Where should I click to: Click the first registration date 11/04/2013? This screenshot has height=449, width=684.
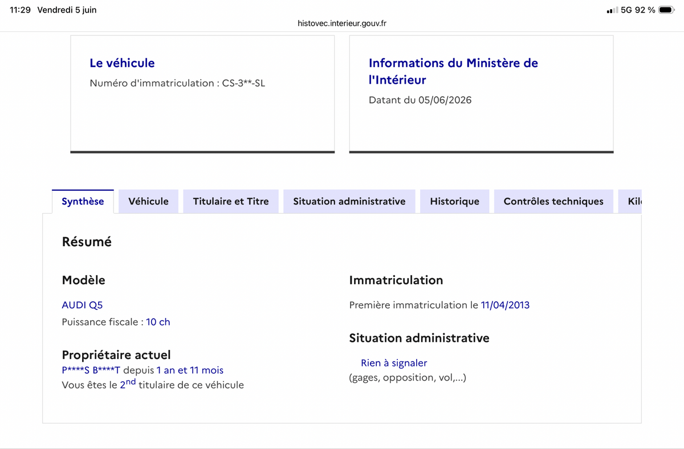point(505,305)
